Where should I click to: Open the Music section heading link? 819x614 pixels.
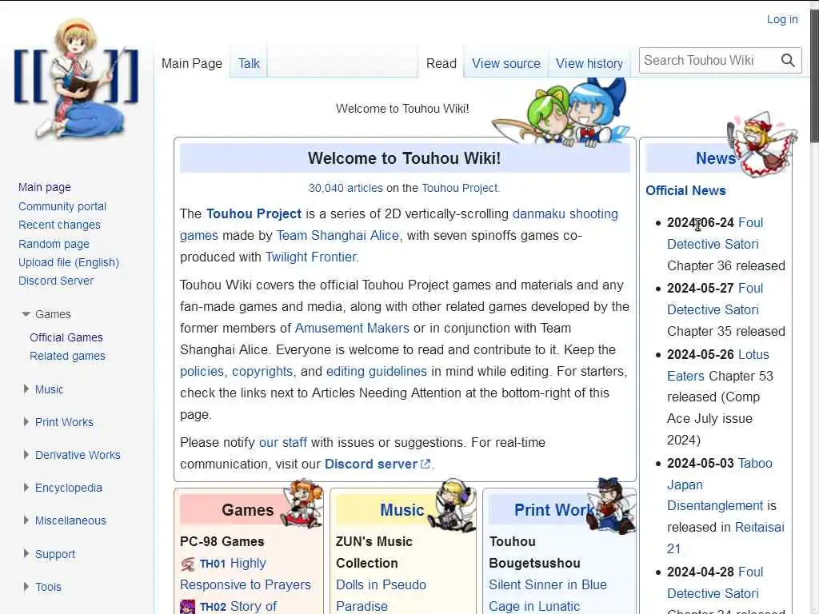(x=402, y=509)
